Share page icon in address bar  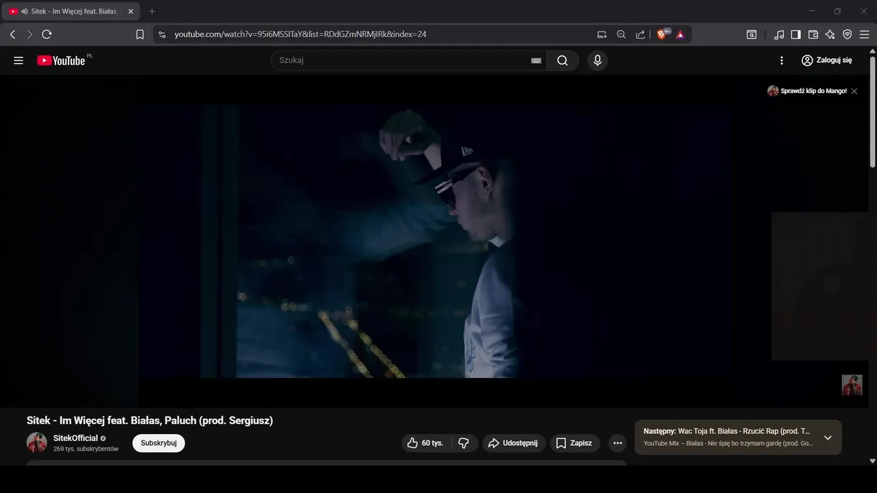click(x=640, y=34)
